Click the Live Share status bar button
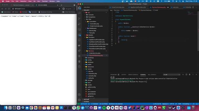The image size is (199, 111). point(104,104)
